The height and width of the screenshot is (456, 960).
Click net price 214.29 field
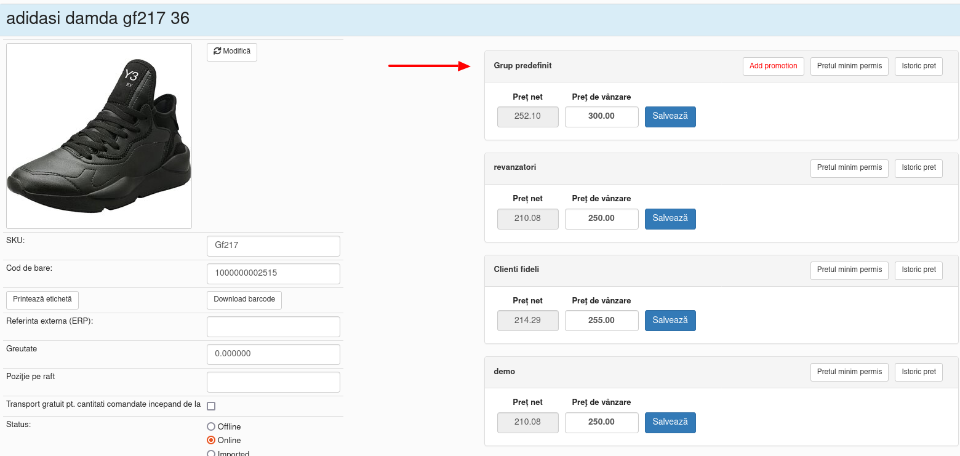(x=528, y=321)
